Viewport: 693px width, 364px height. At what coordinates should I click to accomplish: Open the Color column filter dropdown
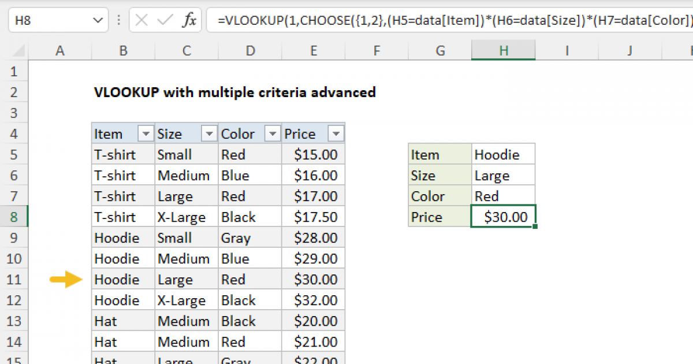[273, 134]
